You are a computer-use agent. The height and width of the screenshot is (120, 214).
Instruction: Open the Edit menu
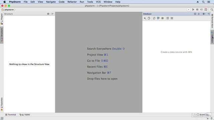[32, 2]
